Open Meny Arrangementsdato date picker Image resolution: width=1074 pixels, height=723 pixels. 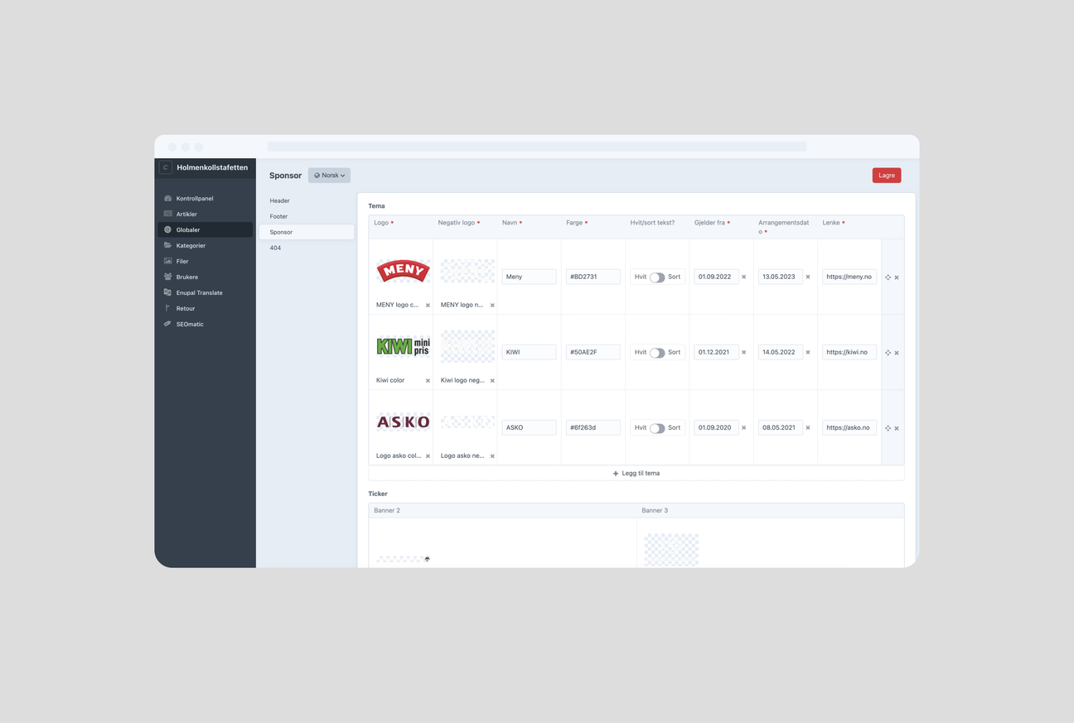click(x=780, y=277)
